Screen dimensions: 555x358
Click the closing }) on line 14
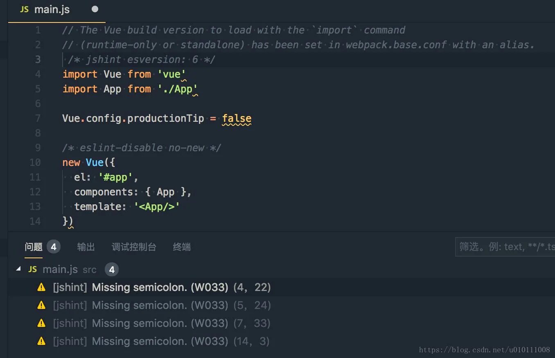click(x=68, y=222)
